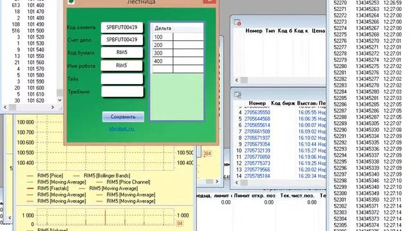Focus the Счет депо input field
This screenshot has width=412, height=231.
coord(122,40)
